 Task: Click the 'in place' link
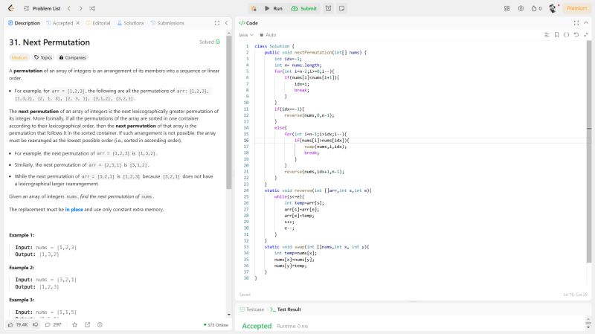point(74,210)
